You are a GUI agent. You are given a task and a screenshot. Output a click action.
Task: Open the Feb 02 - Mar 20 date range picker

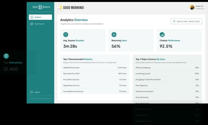coord(186,21)
